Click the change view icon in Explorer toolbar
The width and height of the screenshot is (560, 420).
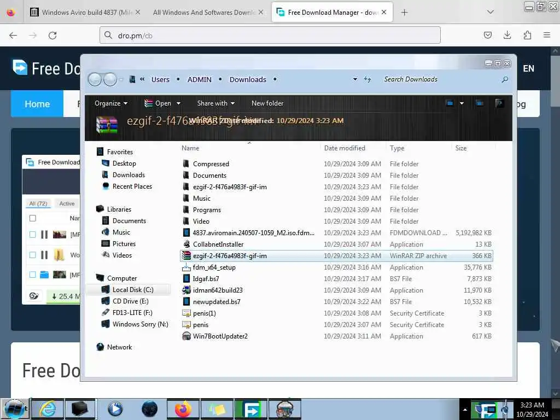point(450,103)
